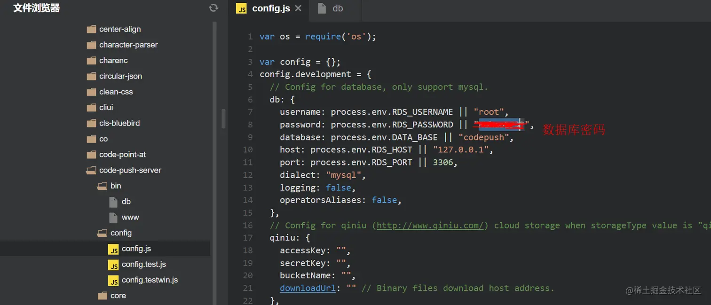
Task: Open the center-align folder
Action: tap(120, 29)
